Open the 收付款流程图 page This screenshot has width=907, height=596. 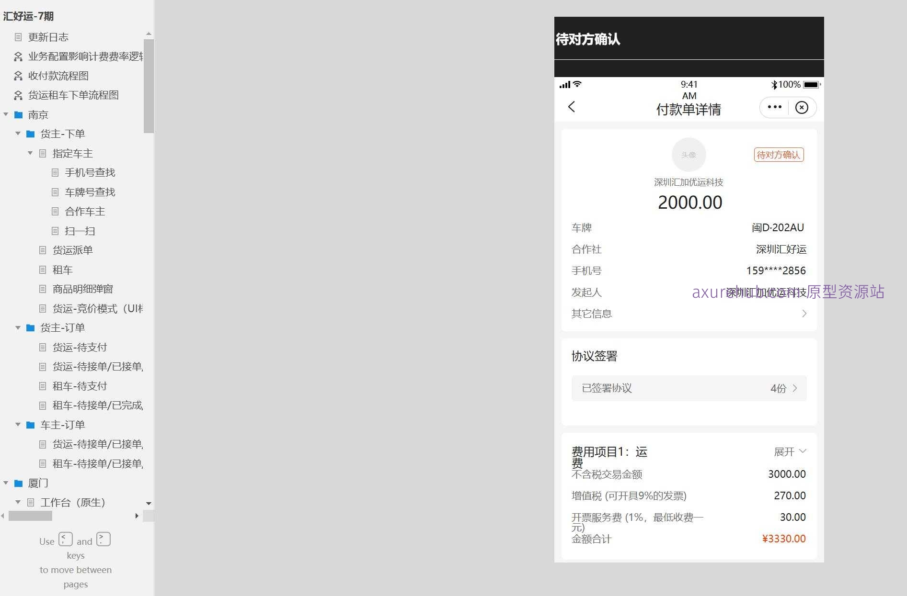pyautogui.click(x=58, y=76)
